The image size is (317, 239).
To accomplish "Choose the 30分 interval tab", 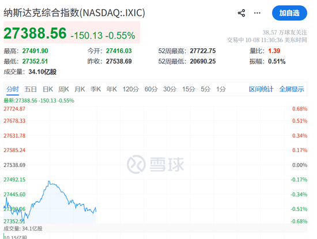I will 170,89.
